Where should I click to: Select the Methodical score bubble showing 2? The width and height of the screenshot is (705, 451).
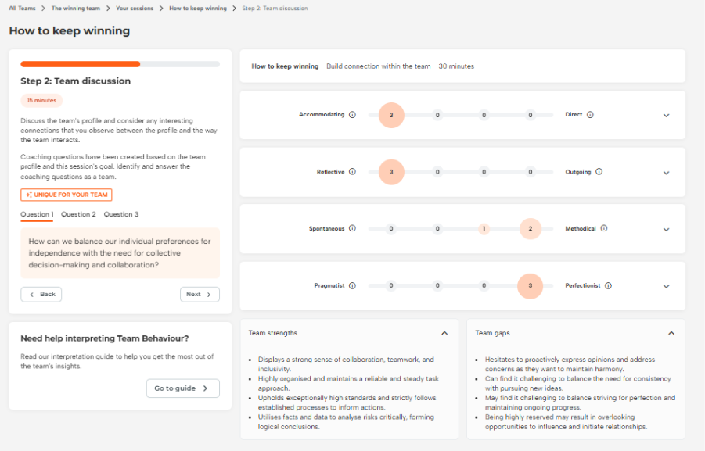pos(530,229)
